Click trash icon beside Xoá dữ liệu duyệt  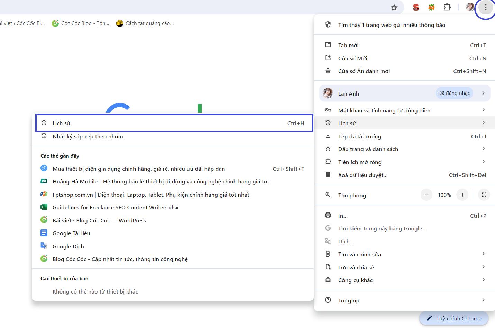coord(328,175)
